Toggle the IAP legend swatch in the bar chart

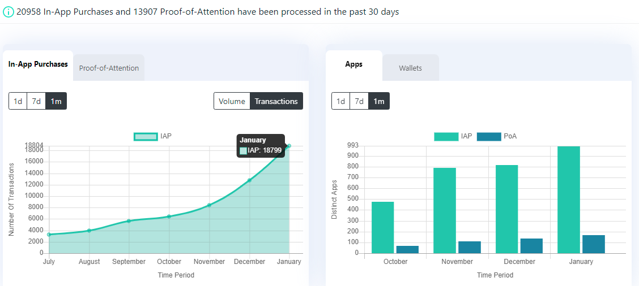coord(446,137)
